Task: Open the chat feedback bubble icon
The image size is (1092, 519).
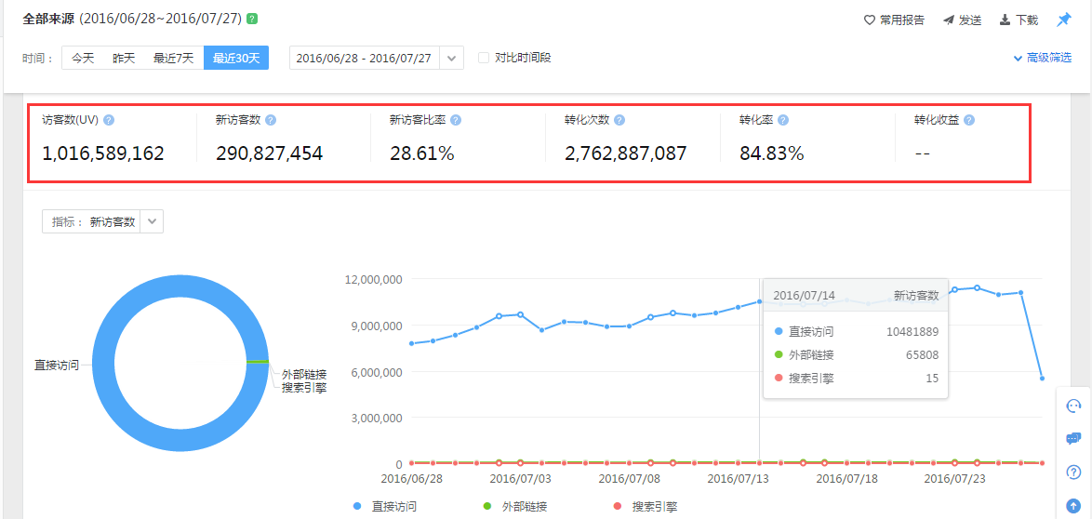Action: point(1073,438)
